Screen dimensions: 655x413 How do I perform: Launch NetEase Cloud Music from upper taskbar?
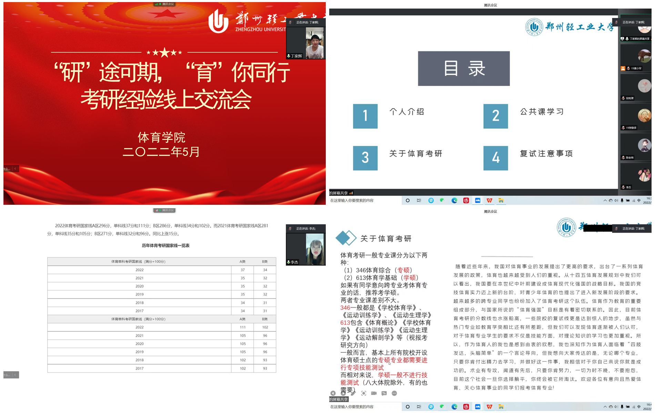466,201
